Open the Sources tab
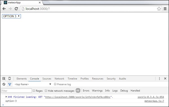The width and height of the screenshot is (169, 107). point(47,79)
